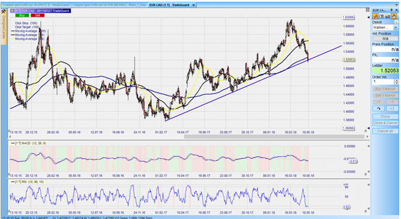
Task: Click the Close position button
Action: click(385, 116)
